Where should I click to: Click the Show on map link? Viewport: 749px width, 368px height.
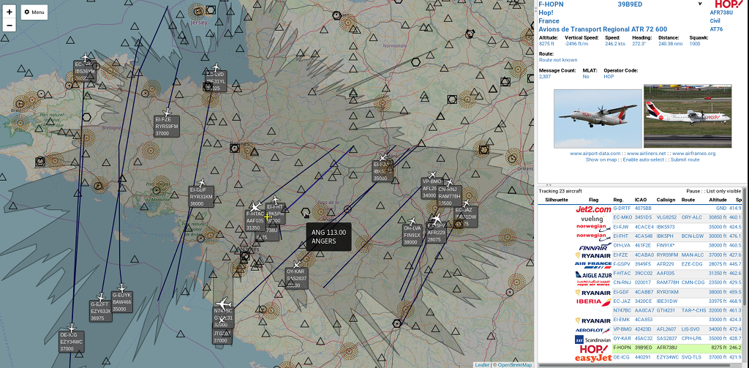[601, 159]
